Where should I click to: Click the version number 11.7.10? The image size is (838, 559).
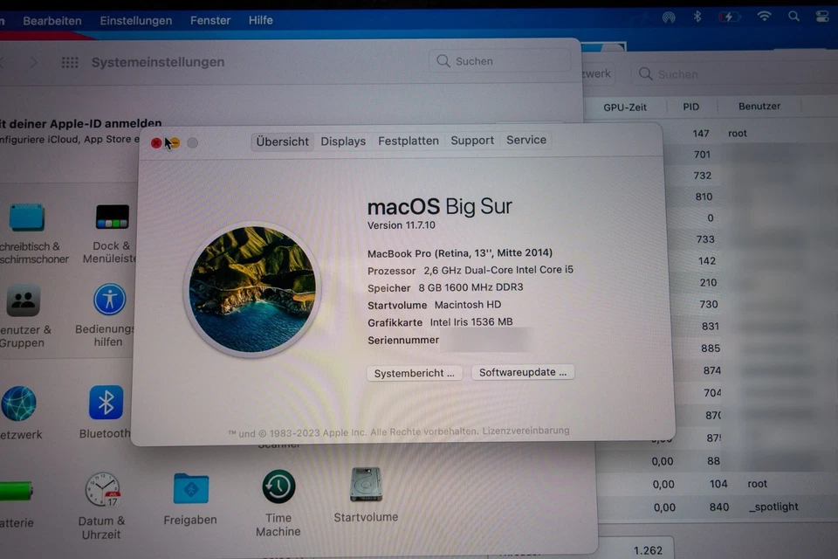pos(419,225)
